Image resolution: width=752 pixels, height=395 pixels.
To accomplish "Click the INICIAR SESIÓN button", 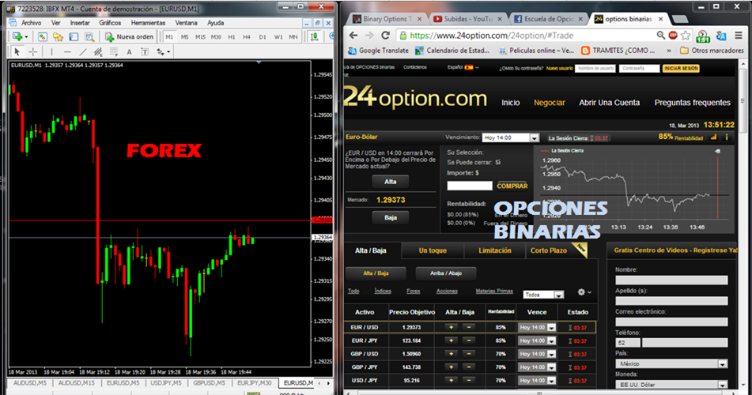I will tap(681, 69).
